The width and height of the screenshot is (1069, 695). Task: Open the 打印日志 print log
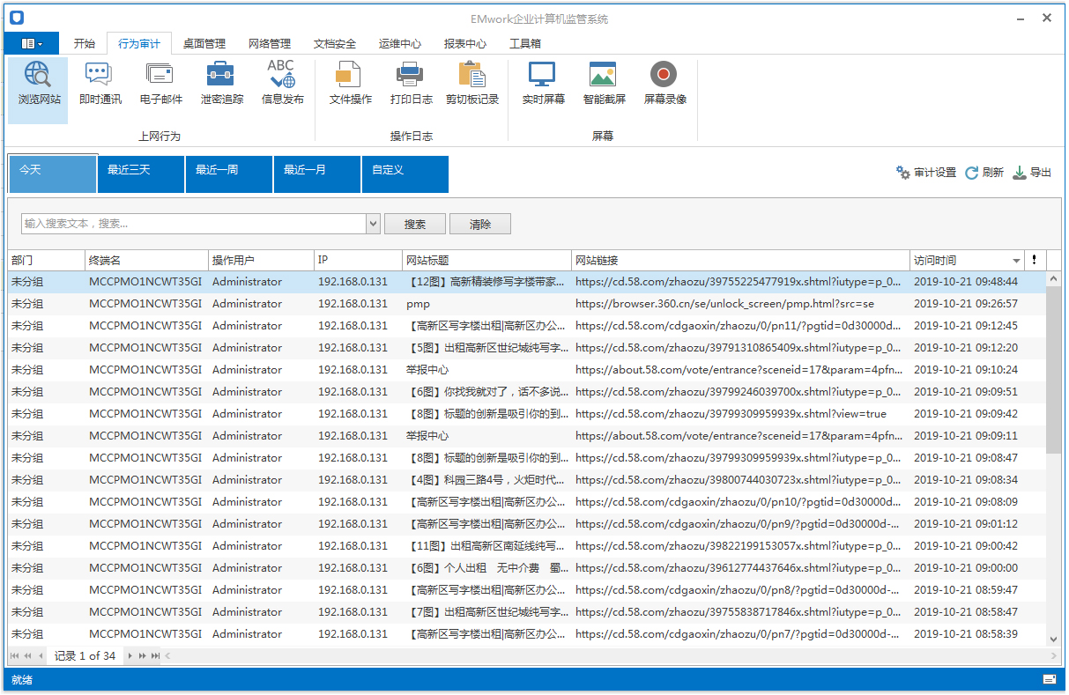click(x=411, y=84)
